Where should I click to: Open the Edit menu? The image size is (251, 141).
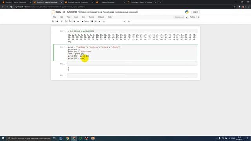[61, 17]
